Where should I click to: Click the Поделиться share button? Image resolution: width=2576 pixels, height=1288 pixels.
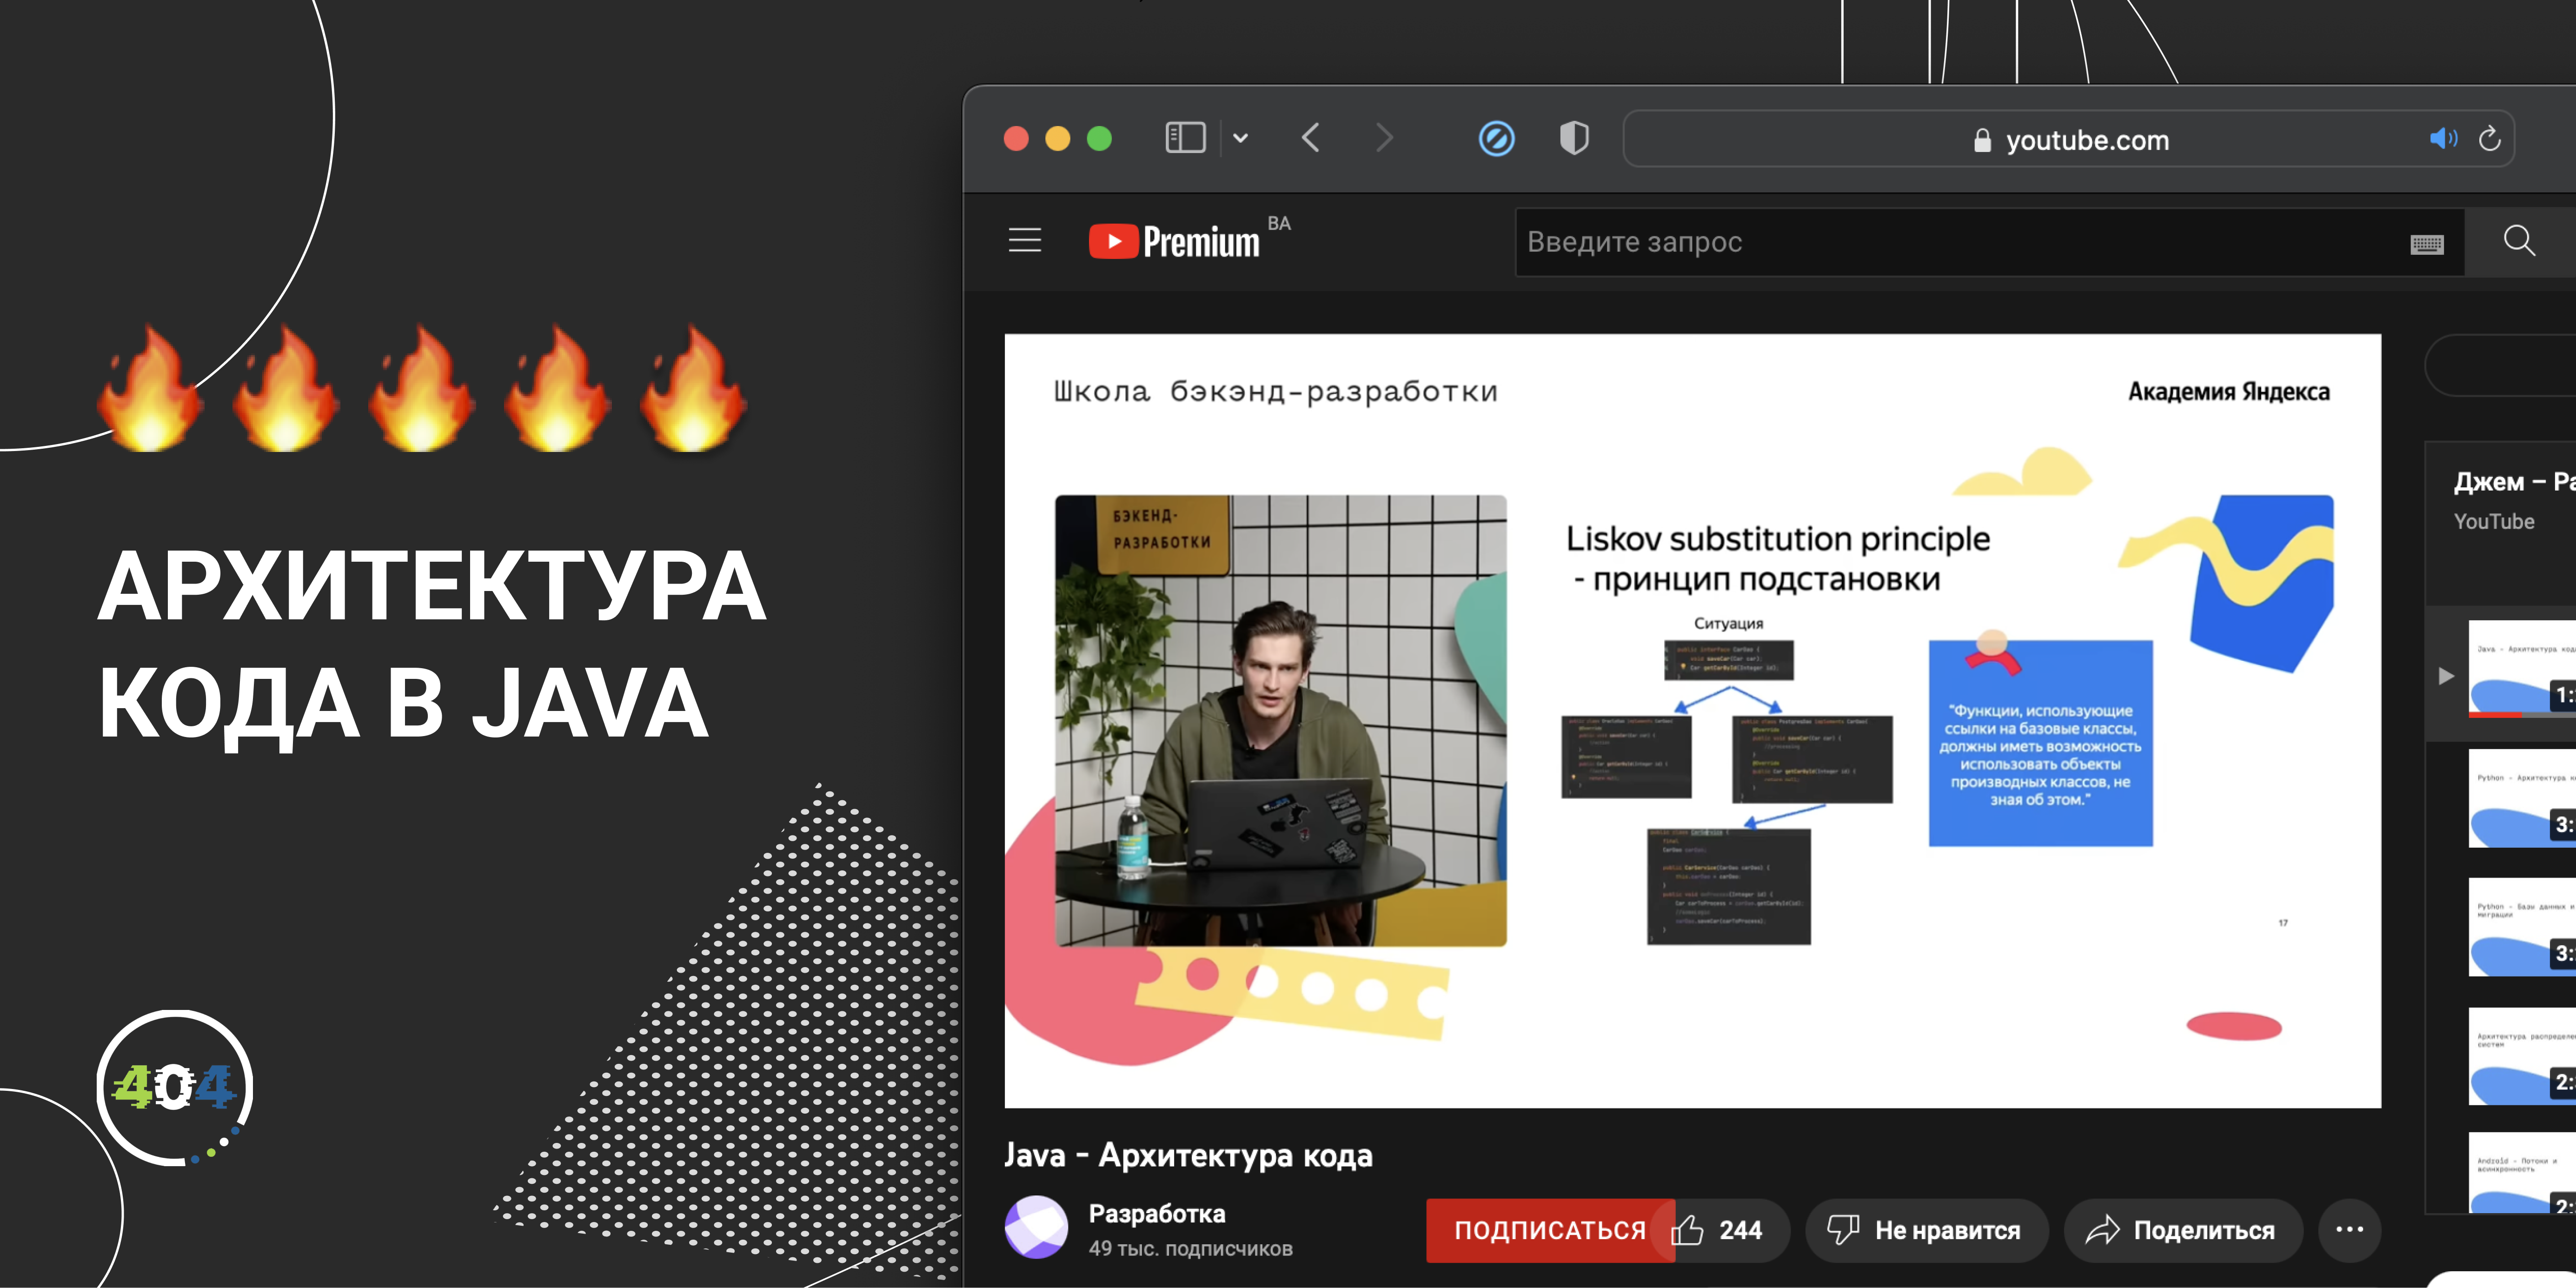click(x=2183, y=1230)
